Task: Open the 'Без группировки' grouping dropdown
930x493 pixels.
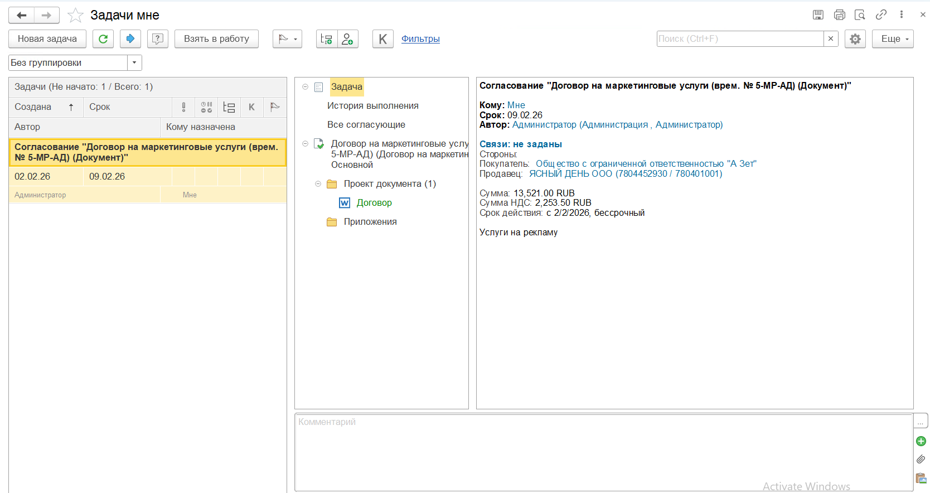Action: (134, 62)
